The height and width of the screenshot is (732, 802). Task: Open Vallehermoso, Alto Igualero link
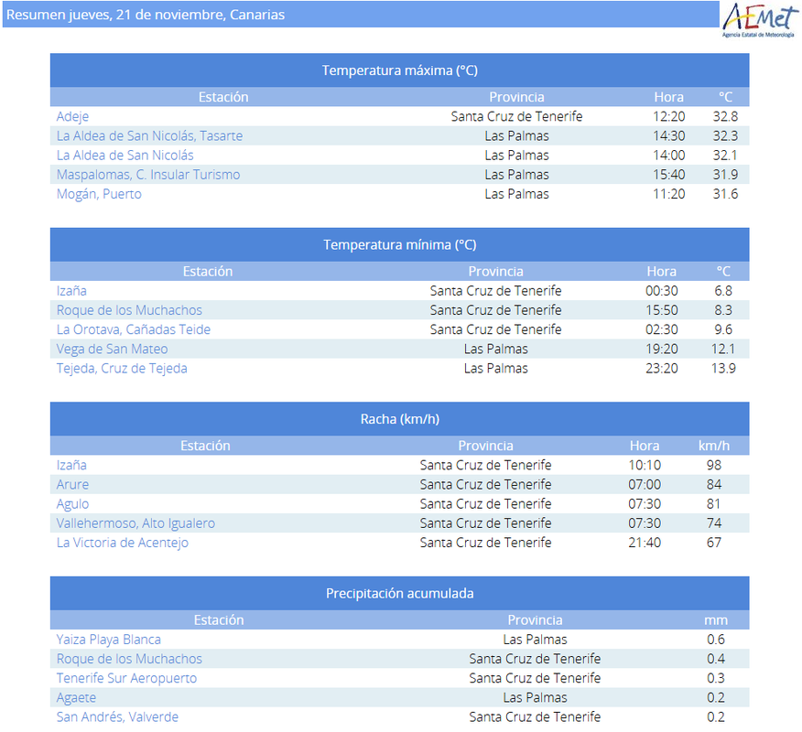tap(135, 523)
